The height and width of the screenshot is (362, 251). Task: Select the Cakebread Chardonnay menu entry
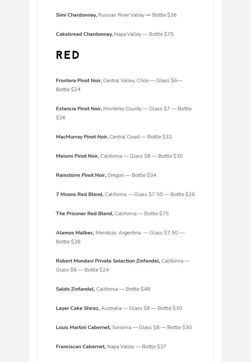[x=84, y=34]
